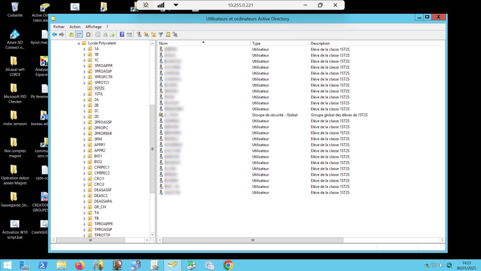Click the export list toolbar icon
Viewport: 481px width, 271px height.
click(112, 35)
